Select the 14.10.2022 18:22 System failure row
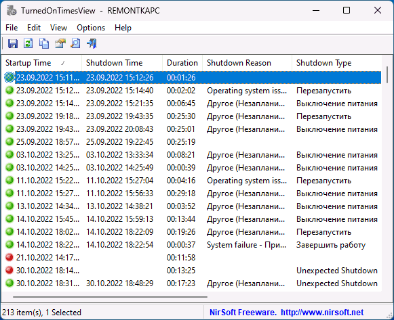 point(193,245)
